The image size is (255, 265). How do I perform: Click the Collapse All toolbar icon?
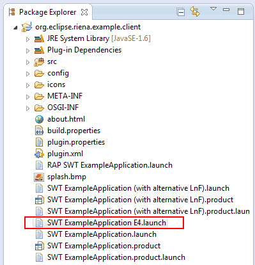click(x=181, y=12)
